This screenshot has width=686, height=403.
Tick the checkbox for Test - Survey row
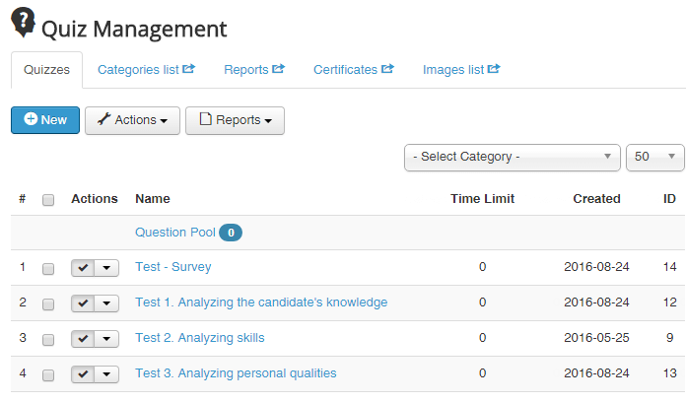48,268
